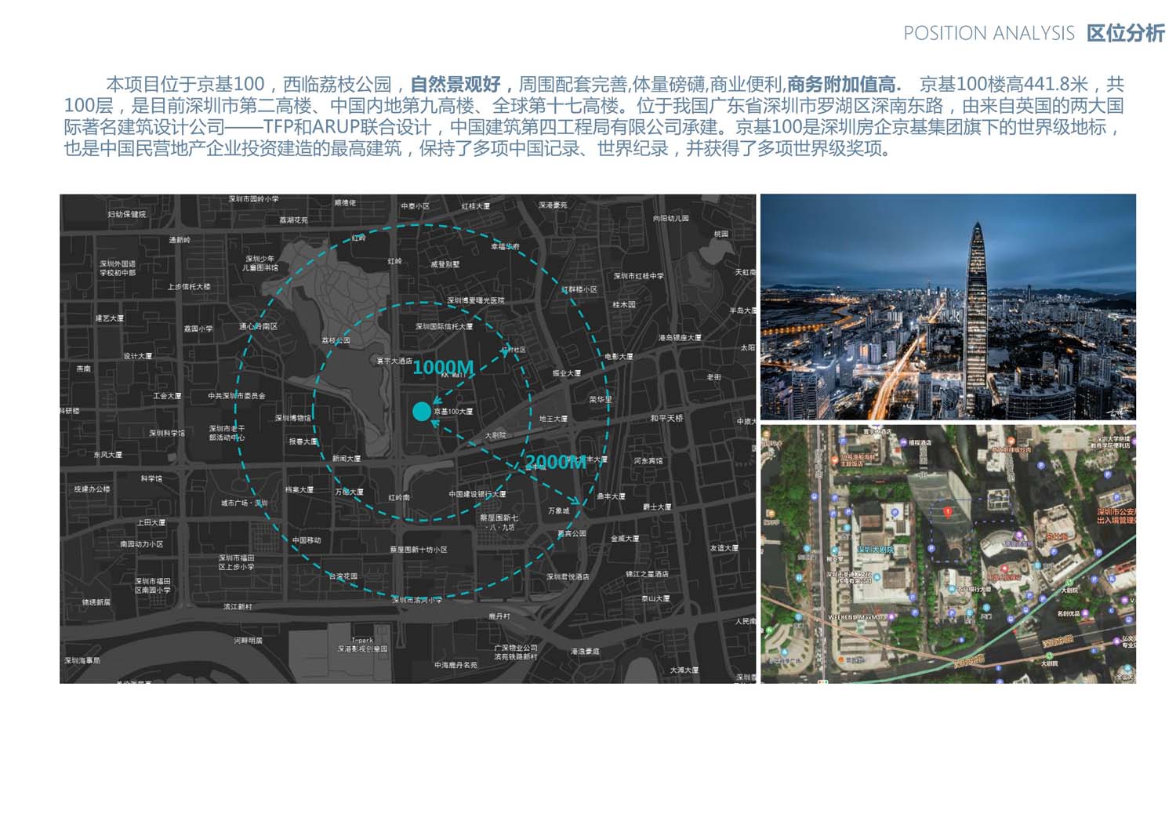The height and width of the screenshot is (832, 1176).
Task: Select the 荔枝公园 label on the map
Action: (x=337, y=340)
